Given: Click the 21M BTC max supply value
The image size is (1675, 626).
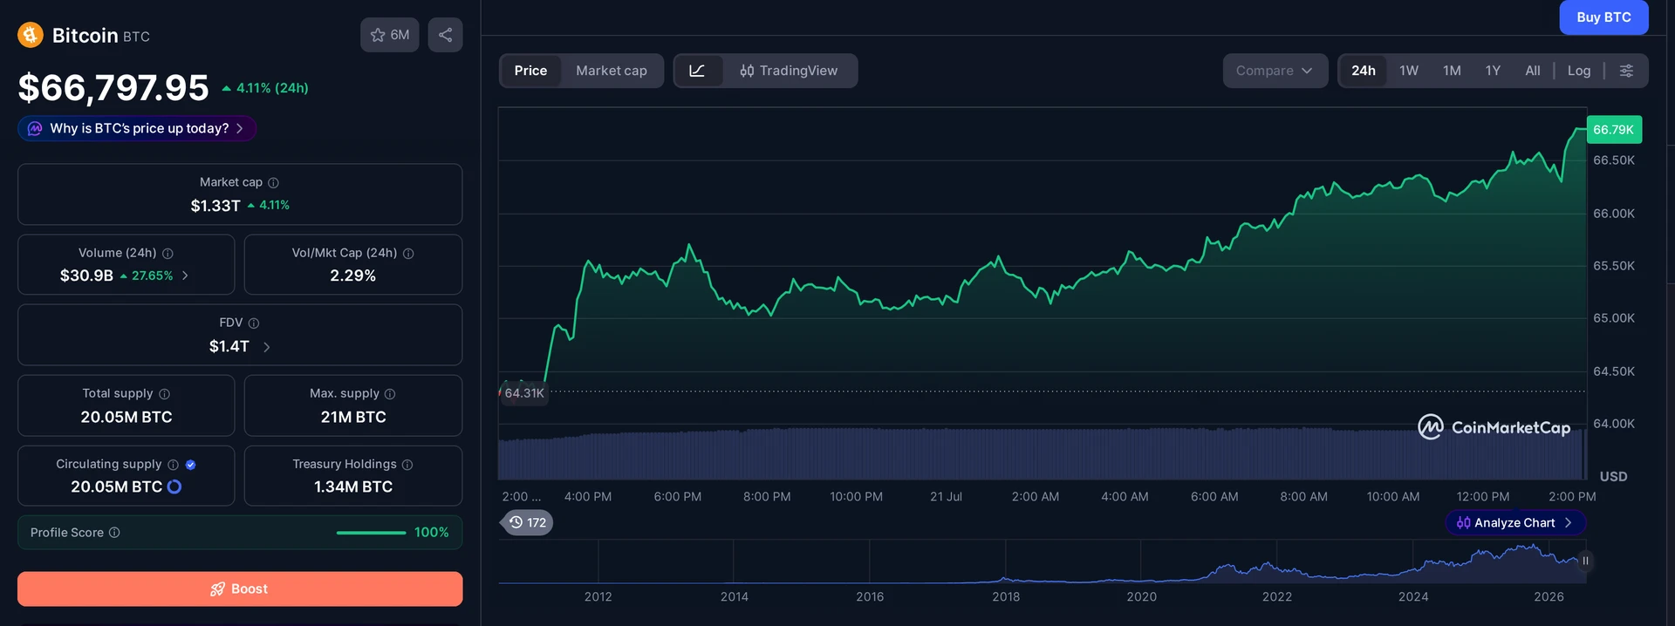Looking at the screenshot, I should pos(353,417).
